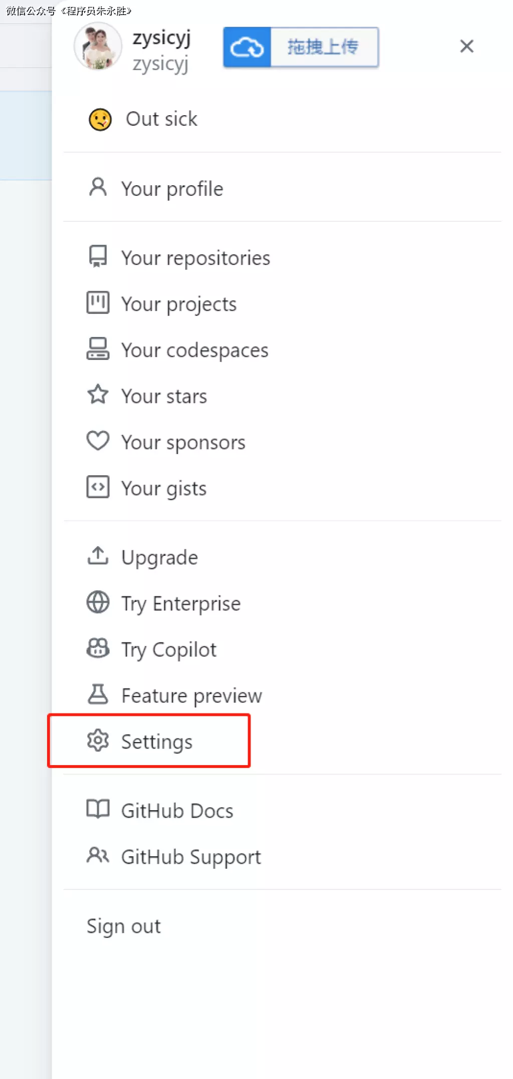The width and height of the screenshot is (513, 1079).
Task: Click the projects board icon
Action: pos(98,303)
